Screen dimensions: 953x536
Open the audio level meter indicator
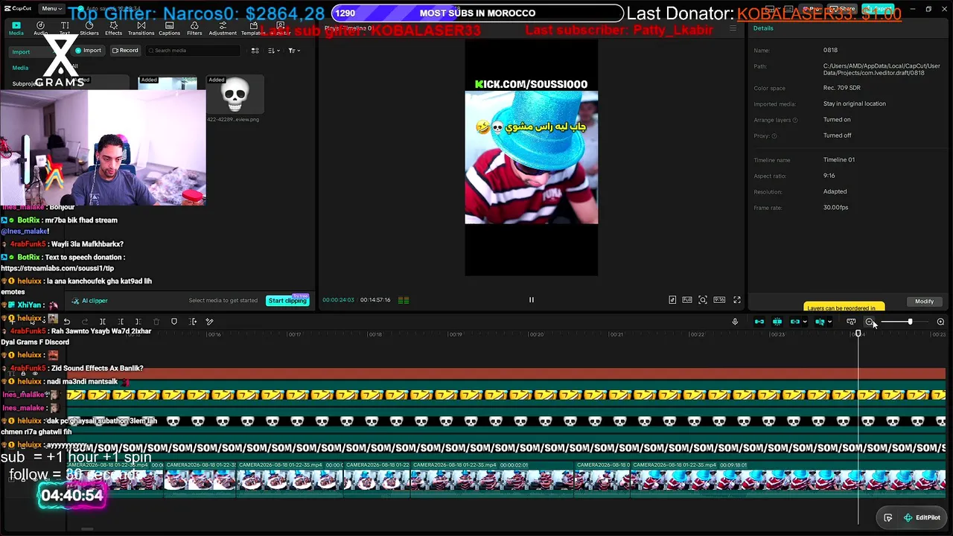click(404, 300)
